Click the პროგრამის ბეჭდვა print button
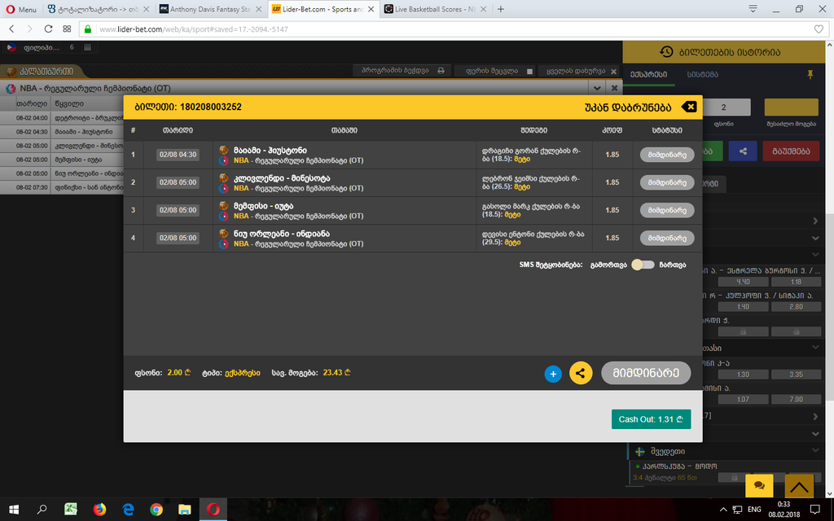The height and width of the screenshot is (521, 834). [402, 71]
